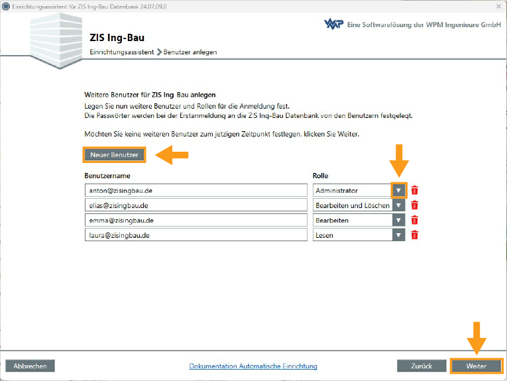Delete user anton@zisingbau.de with trash icon
This screenshot has width=507, height=381.
point(414,190)
